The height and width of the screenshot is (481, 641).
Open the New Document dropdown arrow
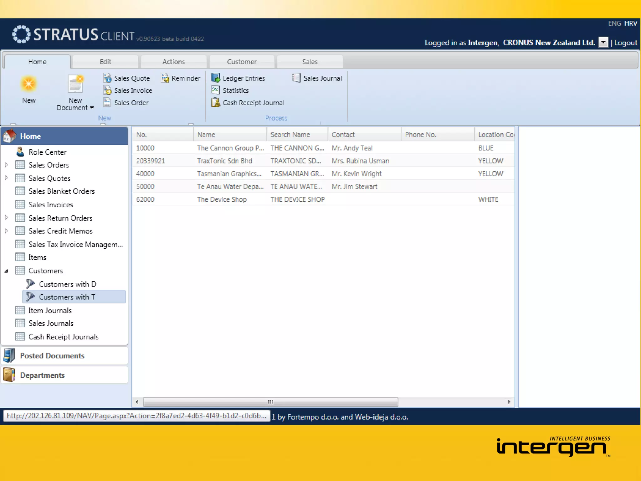[x=92, y=108]
